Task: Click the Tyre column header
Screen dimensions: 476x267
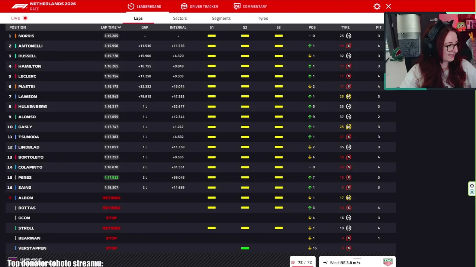Action: (345, 27)
